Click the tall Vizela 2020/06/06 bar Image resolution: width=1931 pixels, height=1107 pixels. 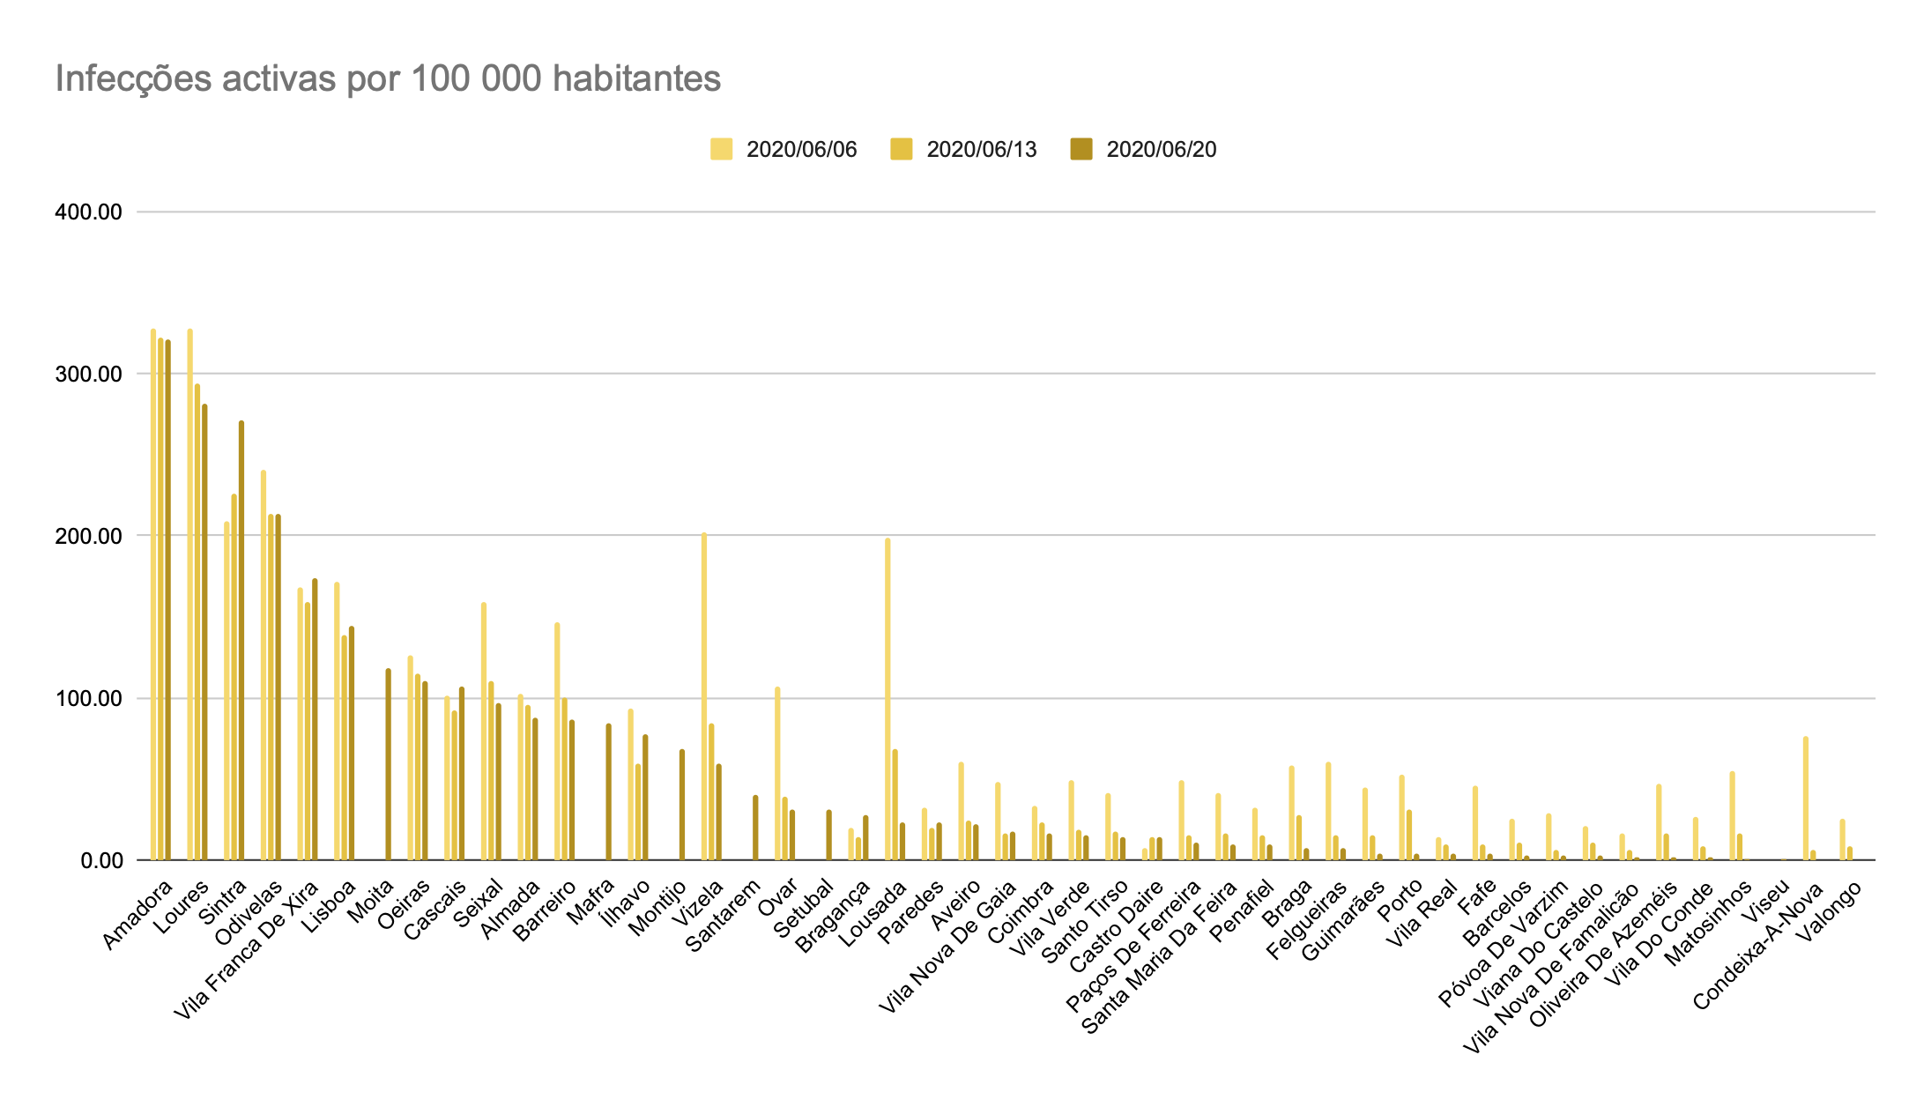click(x=704, y=696)
